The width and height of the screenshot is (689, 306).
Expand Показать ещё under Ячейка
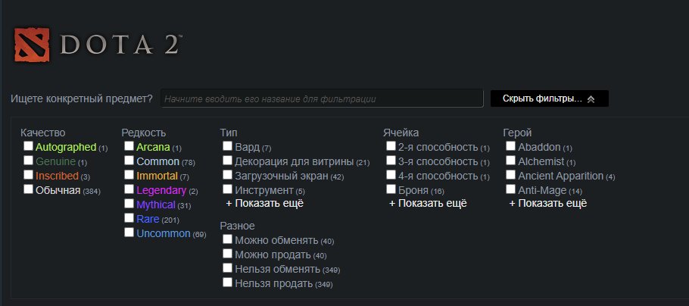point(428,204)
